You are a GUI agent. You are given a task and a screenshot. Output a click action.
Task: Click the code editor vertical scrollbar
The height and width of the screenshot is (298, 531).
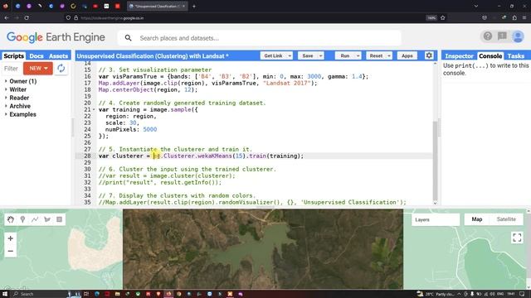435,161
